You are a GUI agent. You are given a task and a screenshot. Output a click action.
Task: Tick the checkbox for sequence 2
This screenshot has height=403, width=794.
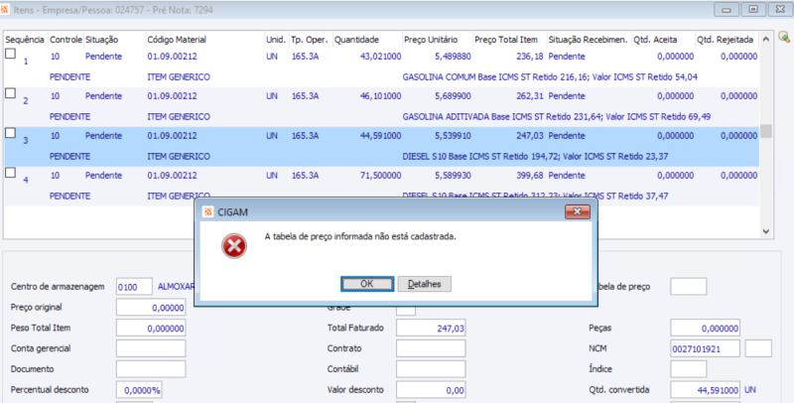click(x=10, y=93)
